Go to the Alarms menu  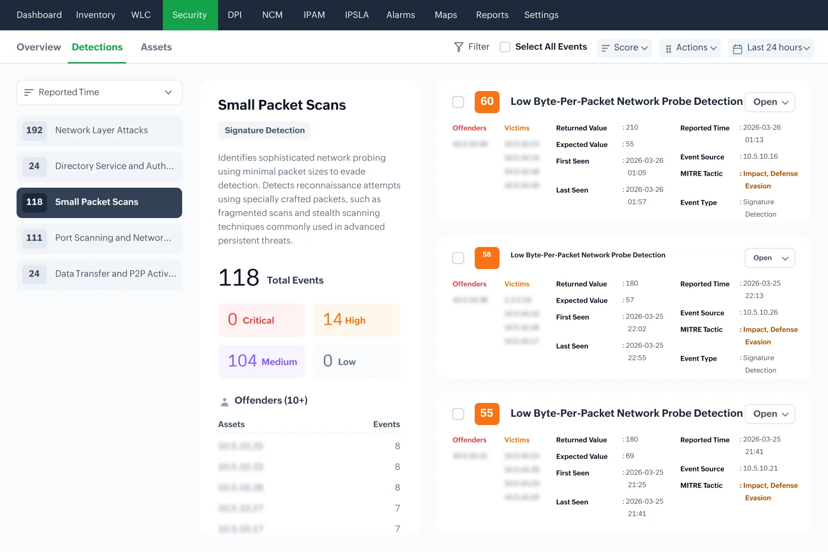click(401, 15)
